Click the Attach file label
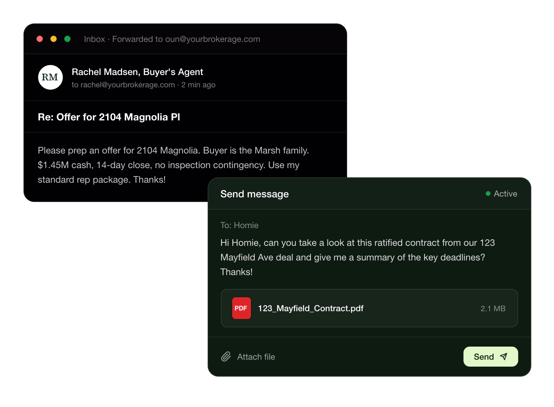The height and width of the screenshot is (407, 554). point(256,357)
